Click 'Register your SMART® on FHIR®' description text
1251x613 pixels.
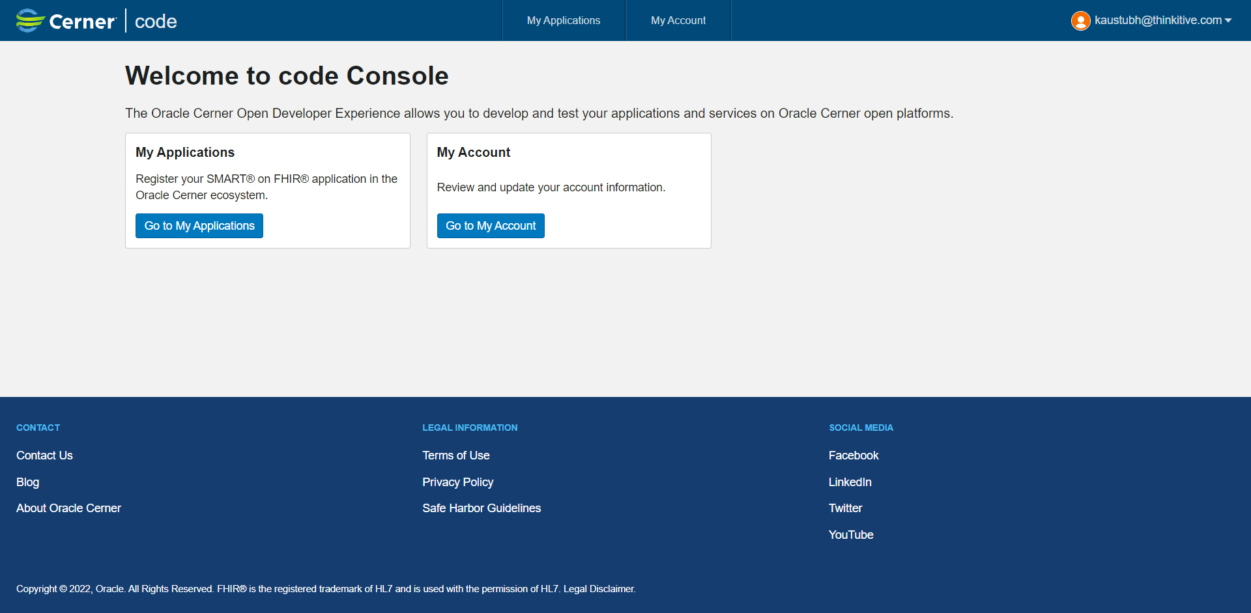point(266,187)
